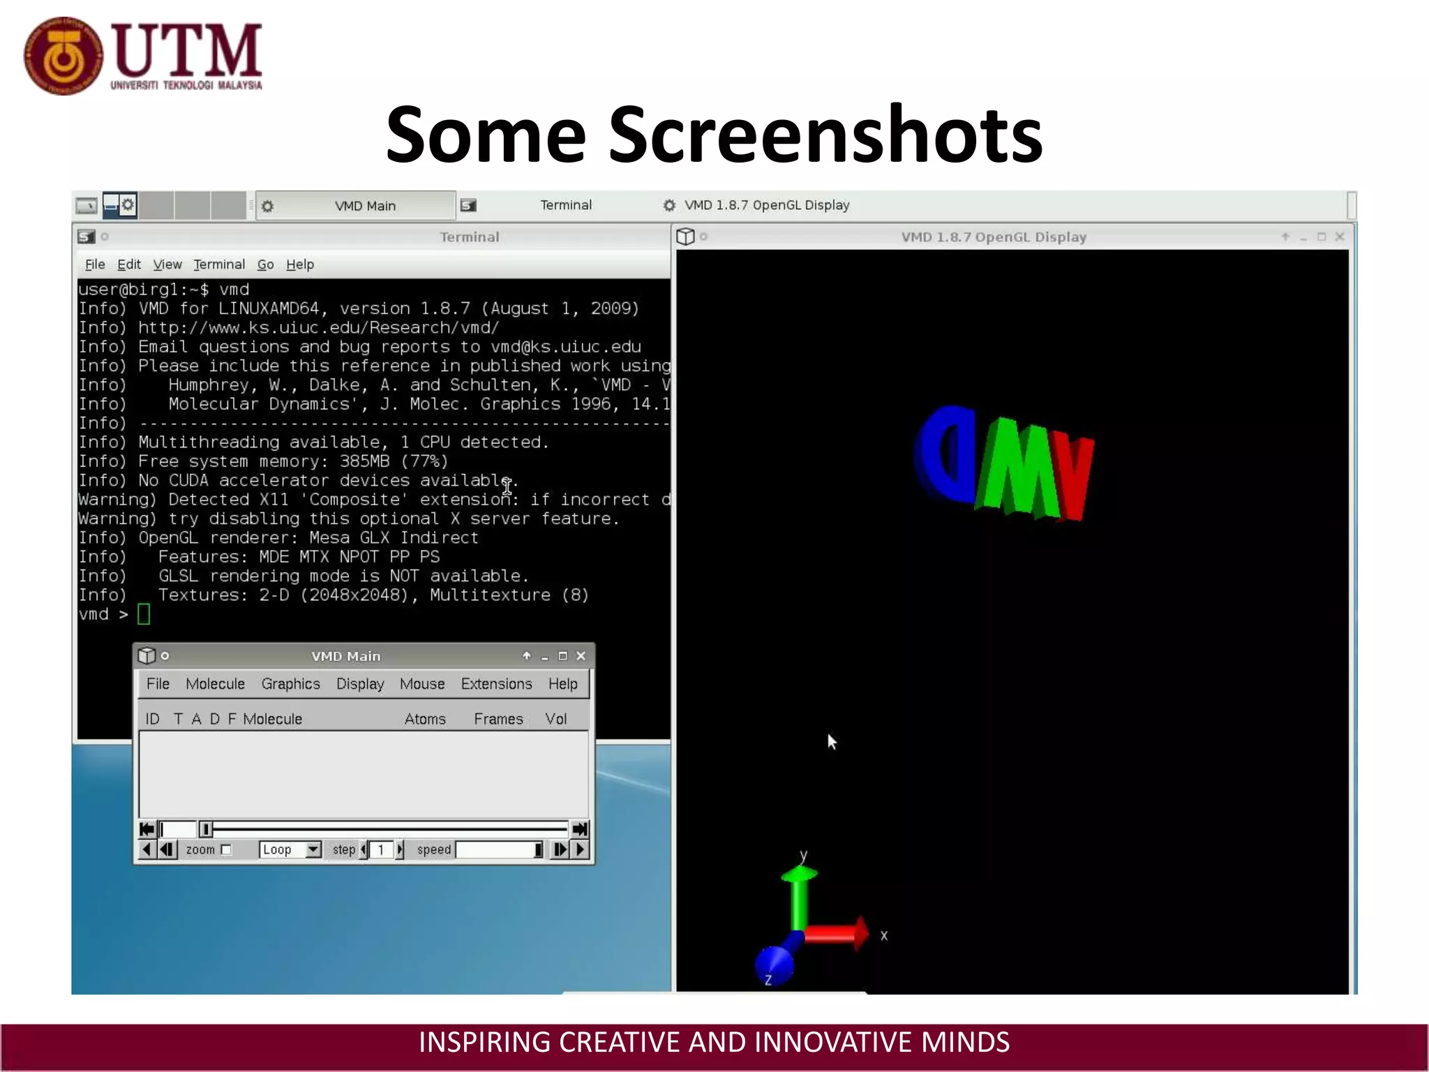This screenshot has height=1072, width=1429.
Task: Play animation forward
Action: click(581, 849)
